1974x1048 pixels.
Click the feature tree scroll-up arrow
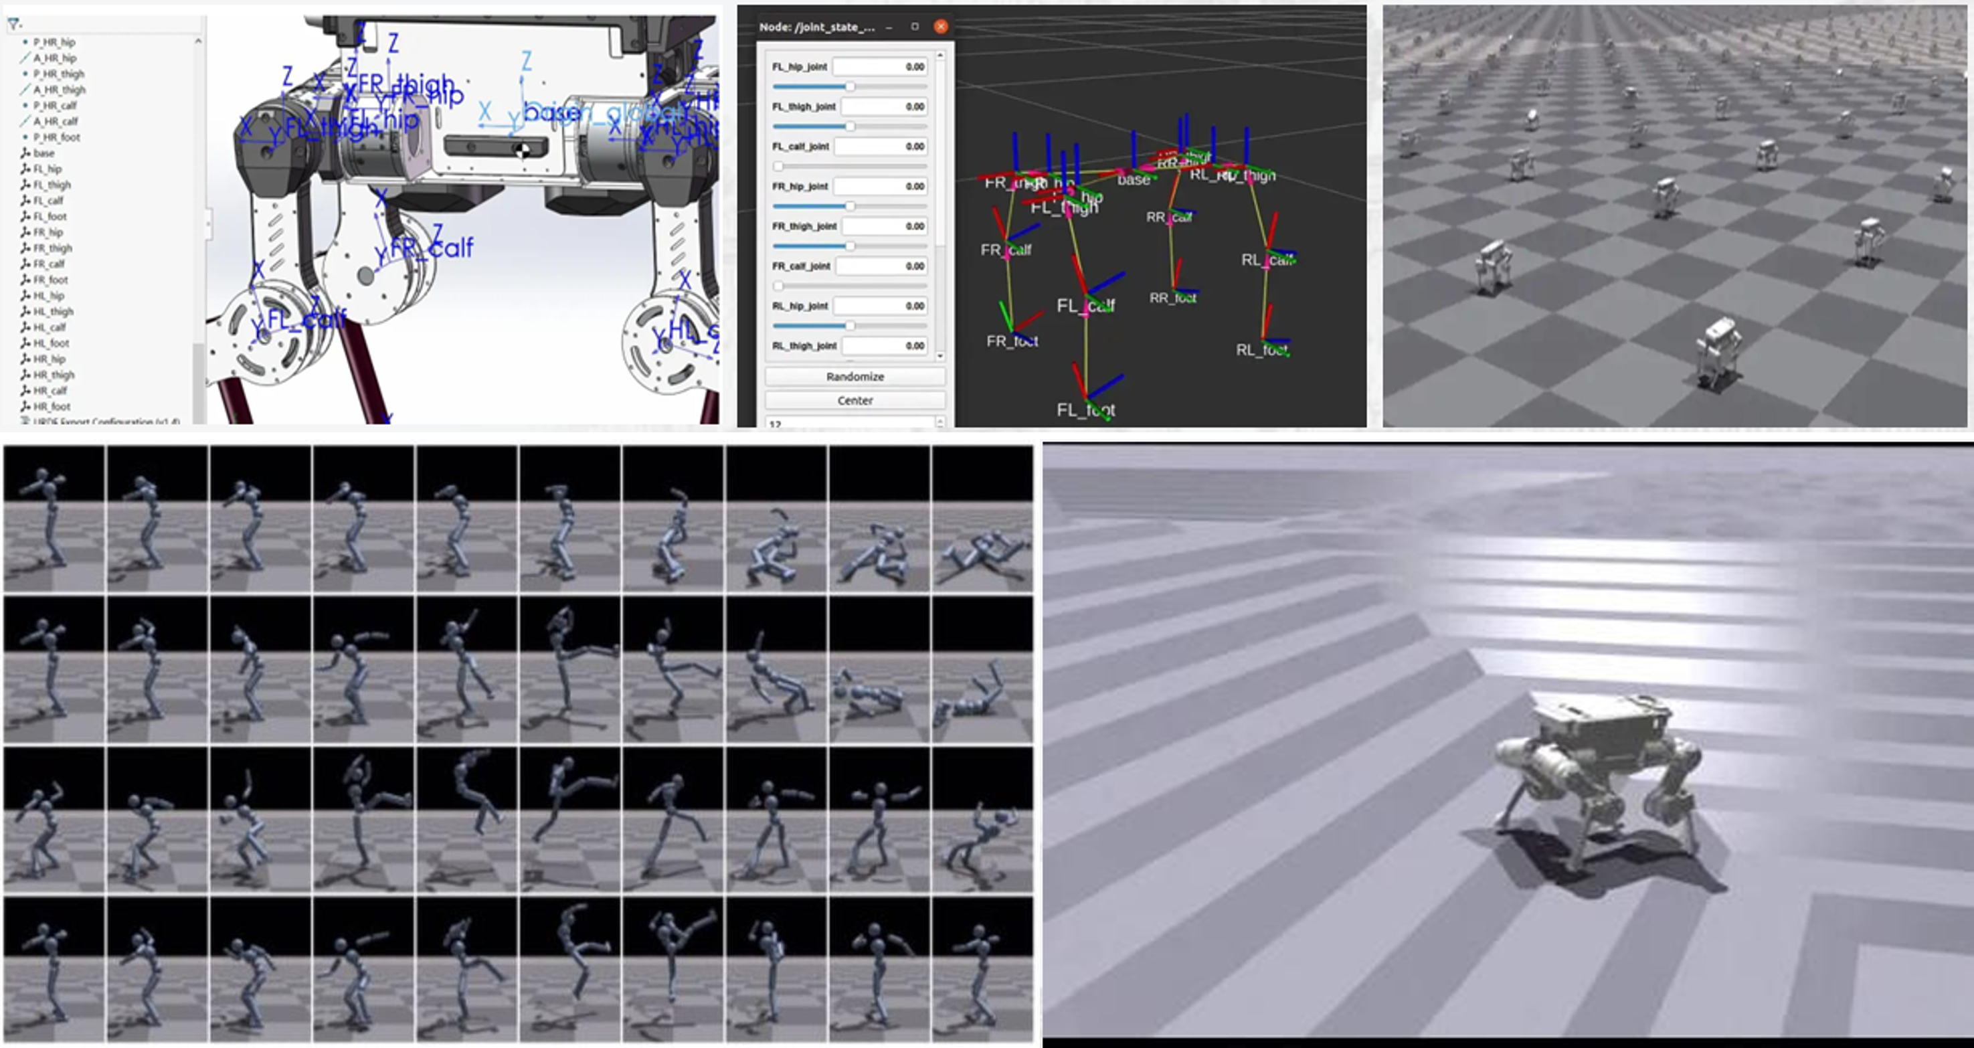[199, 41]
